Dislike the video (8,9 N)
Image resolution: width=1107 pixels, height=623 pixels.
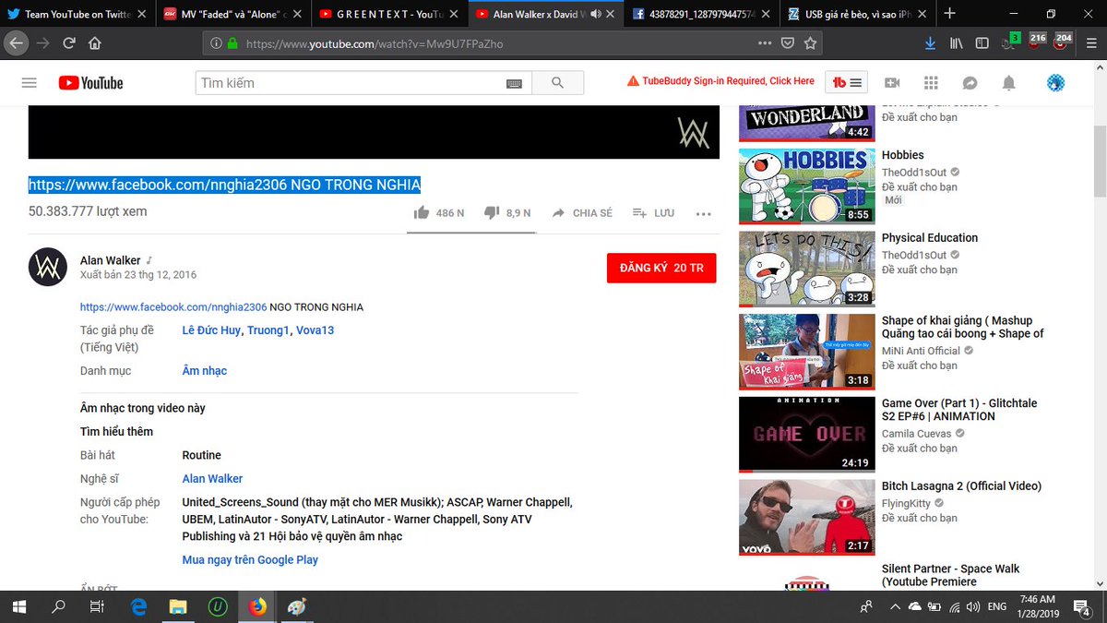(507, 213)
